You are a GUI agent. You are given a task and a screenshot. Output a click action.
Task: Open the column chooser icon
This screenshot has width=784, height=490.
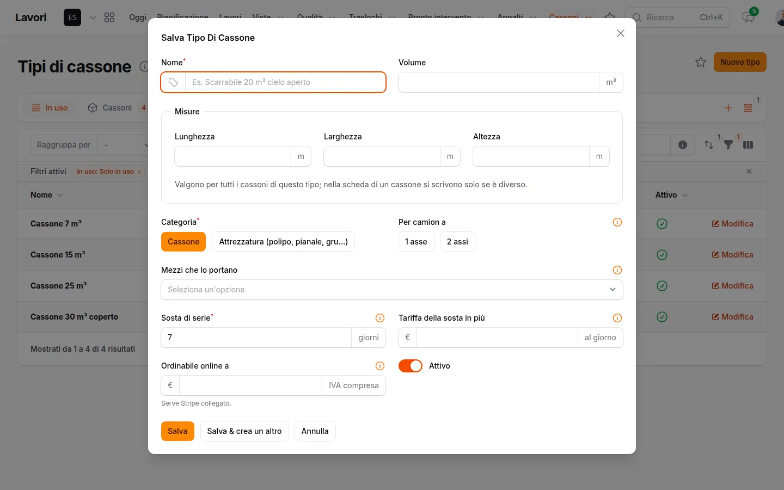coord(748,145)
